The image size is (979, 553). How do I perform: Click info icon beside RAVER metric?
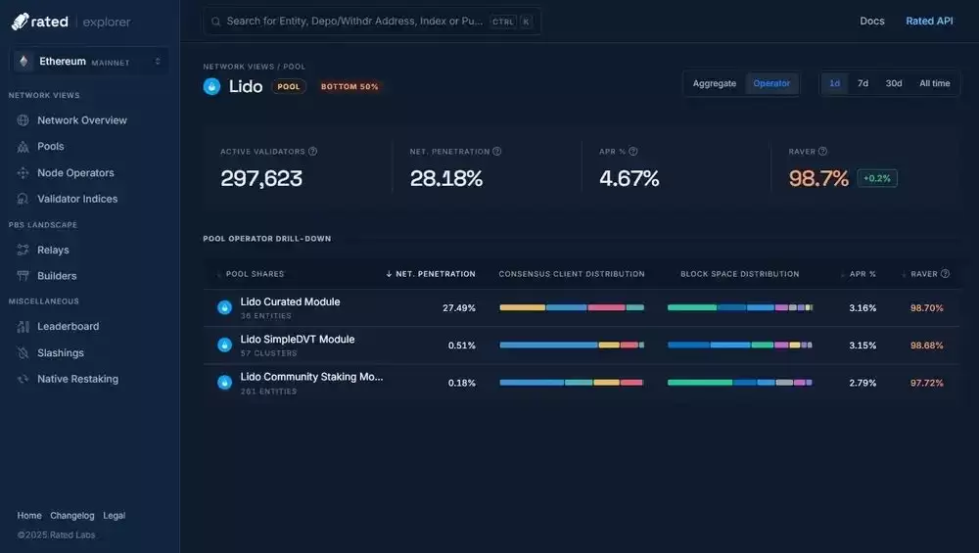[822, 152]
